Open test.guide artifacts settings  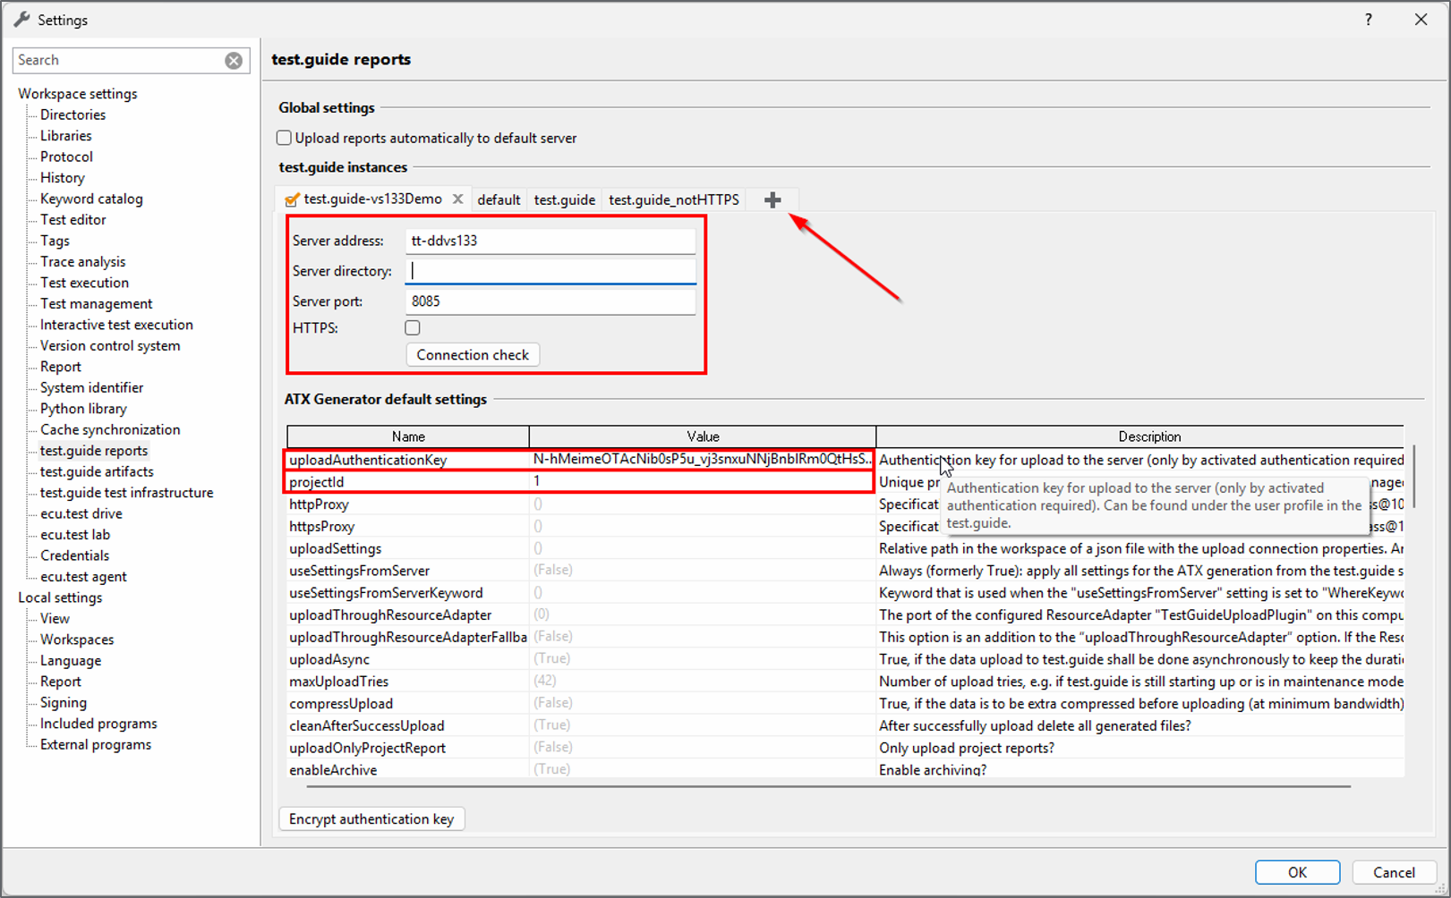(x=97, y=471)
